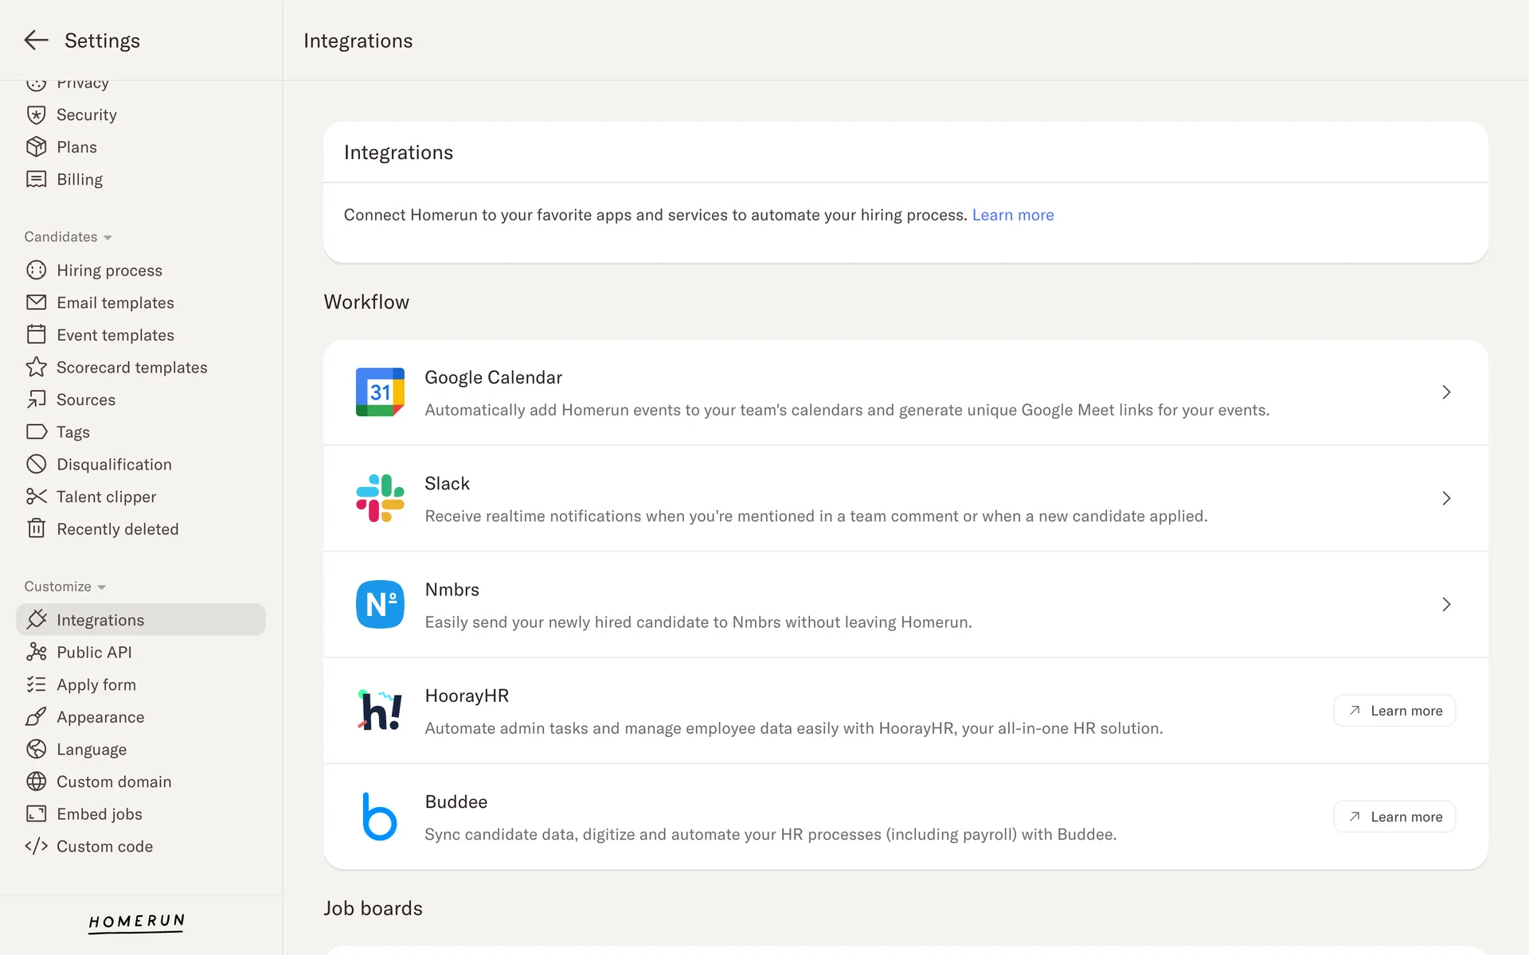Collapse the Customize section
The image size is (1529, 955).
pyautogui.click(x=65, y=587)
